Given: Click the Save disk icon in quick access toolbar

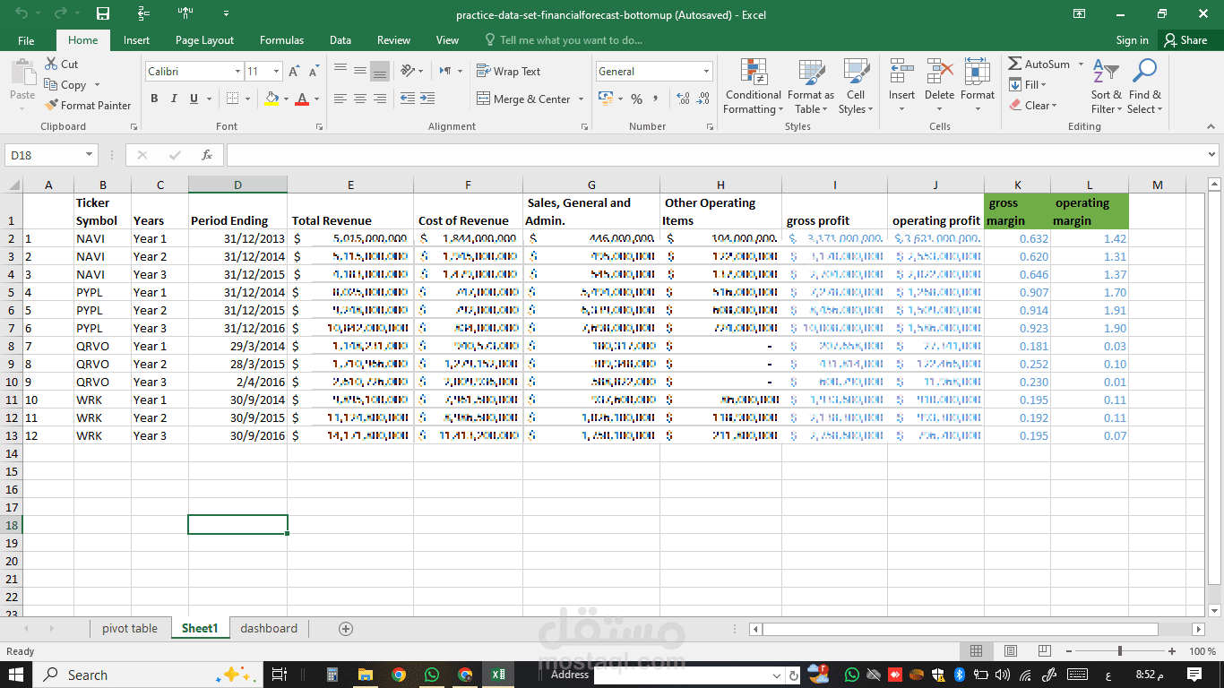Looking at the screenshot, I should pos(103,14).
